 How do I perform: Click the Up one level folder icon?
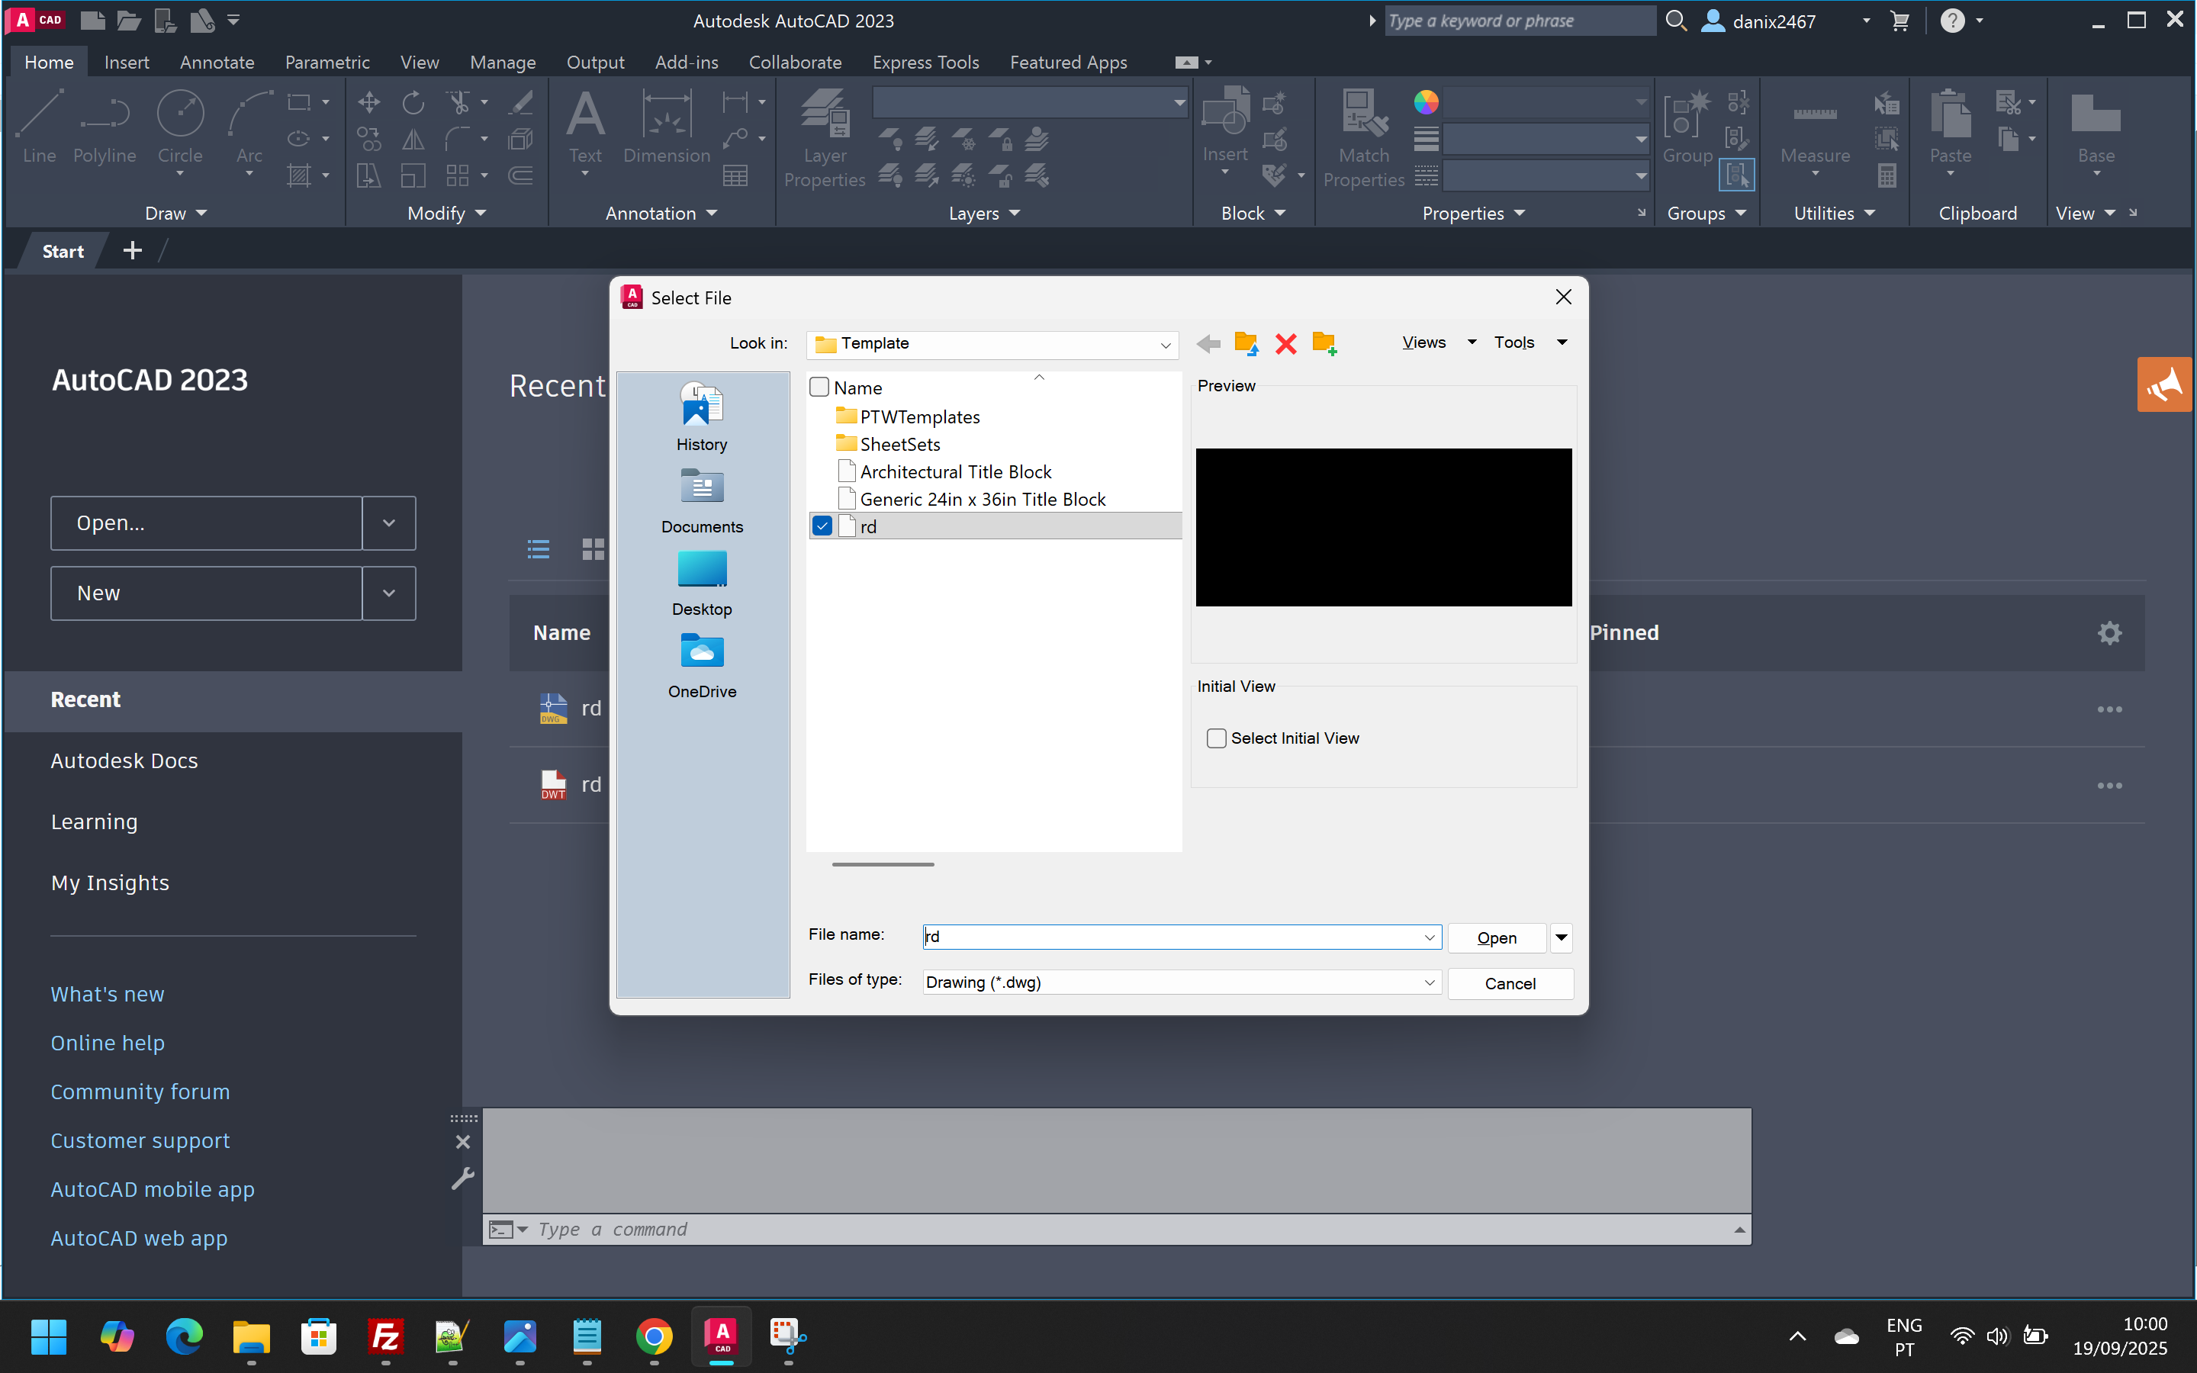pos(1246,343)
